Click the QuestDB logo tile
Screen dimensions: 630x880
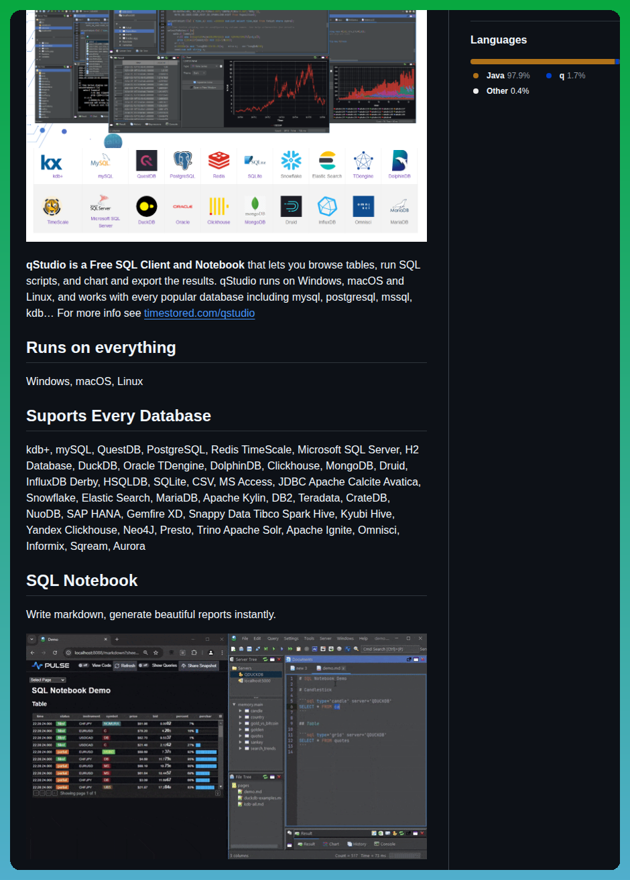(147, 161)
